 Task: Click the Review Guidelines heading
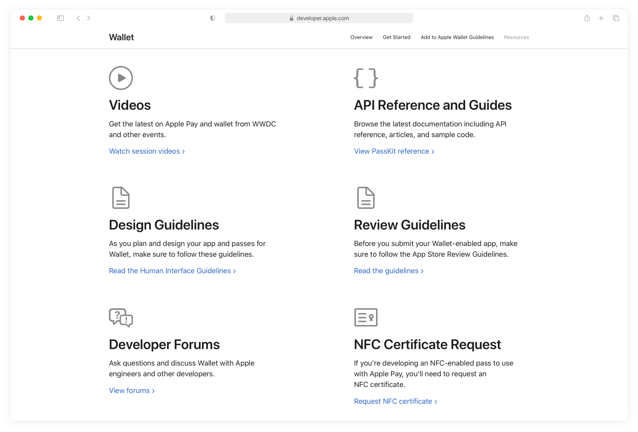pyautogui.click(x=410, y=225)
